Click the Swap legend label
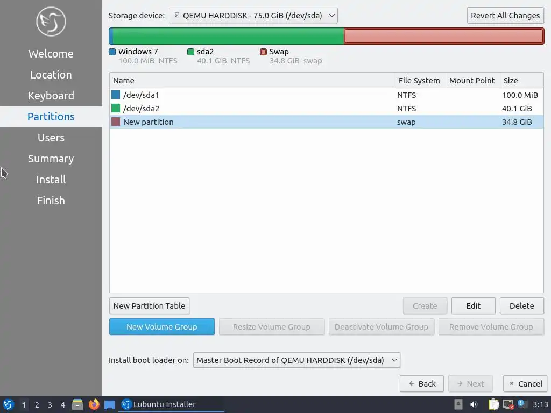551x413 pixels. click(x=279, y=52)
